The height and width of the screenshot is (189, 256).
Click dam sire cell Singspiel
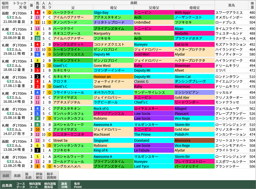pyautogui.click(x=113, y=141)
